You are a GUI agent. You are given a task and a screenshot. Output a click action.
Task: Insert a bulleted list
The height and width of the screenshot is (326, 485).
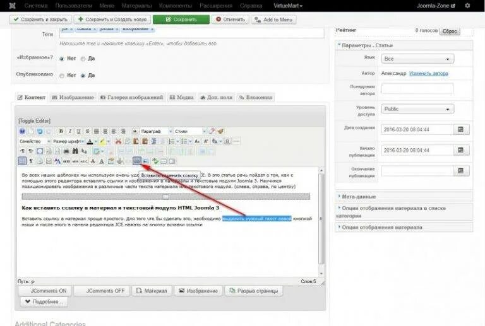coord(184,141)
